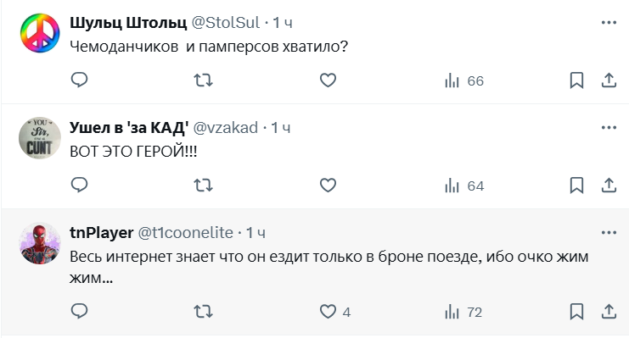Reply to Шульц Штольц's tweet
Screen dimensions: 629x338
click(80, 80)
